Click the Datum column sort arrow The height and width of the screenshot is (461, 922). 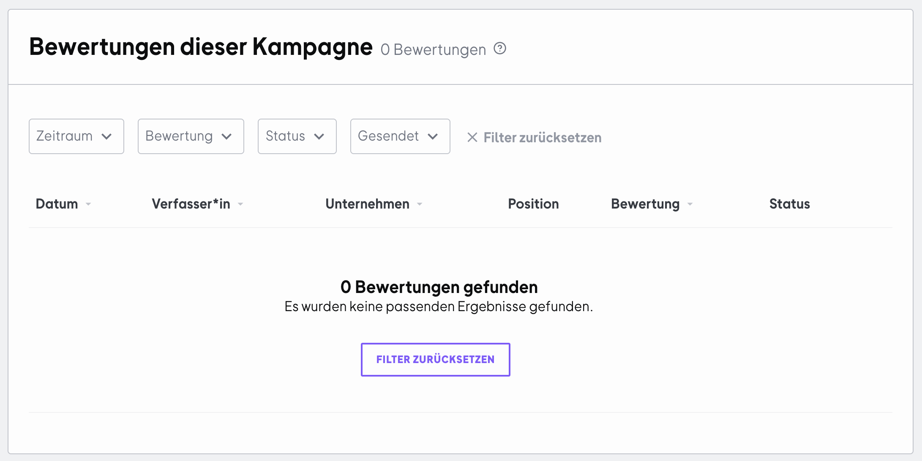pos(88,204)
